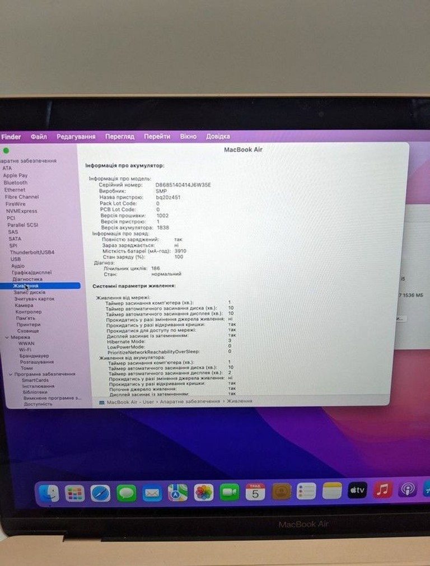
Task: Select Bluetooth in the sidebar
Action: point(16,183)
